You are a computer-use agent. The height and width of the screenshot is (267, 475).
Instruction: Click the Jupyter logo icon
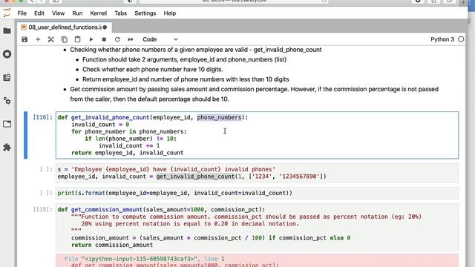coord(7,13)
